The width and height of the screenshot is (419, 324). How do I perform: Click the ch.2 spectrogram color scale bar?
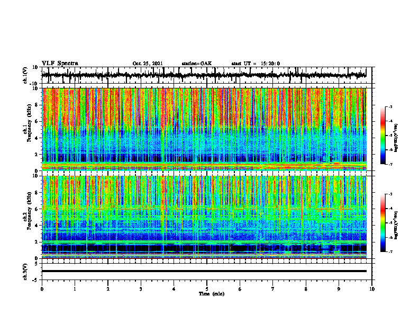click(382, 223)
